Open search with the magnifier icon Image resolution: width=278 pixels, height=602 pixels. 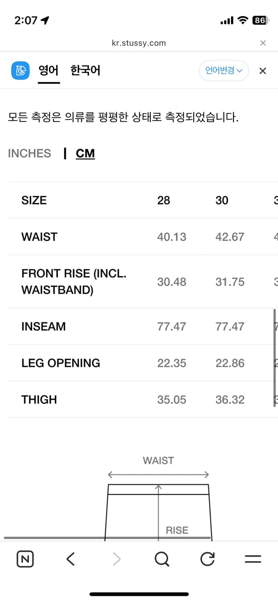pyautogui.click(x=162, y=559)
